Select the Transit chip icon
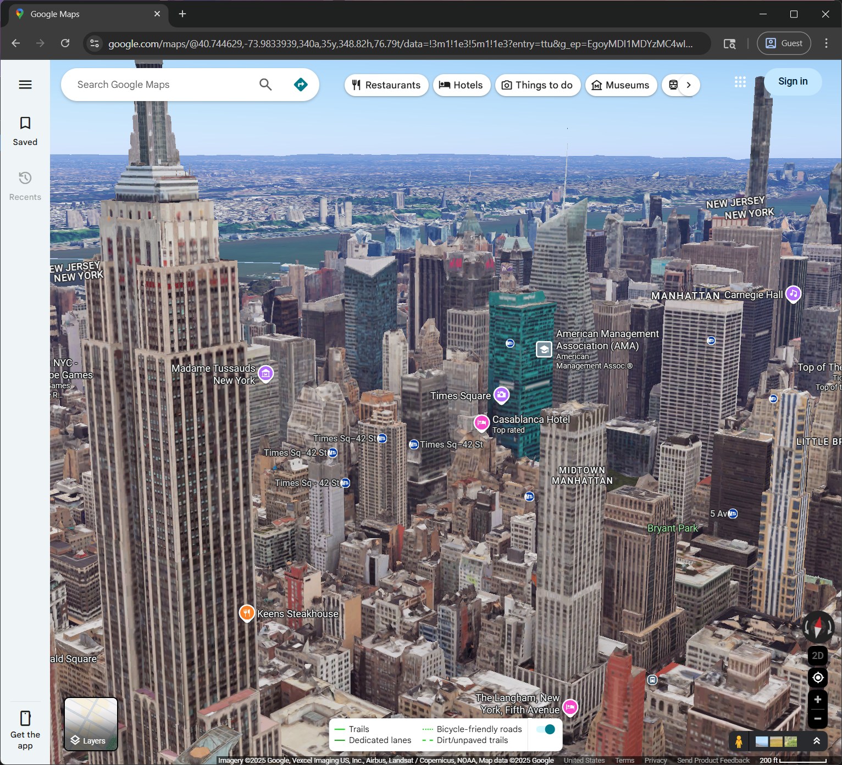842x765 pixels. pyautogui.click(x=673, y=85)
